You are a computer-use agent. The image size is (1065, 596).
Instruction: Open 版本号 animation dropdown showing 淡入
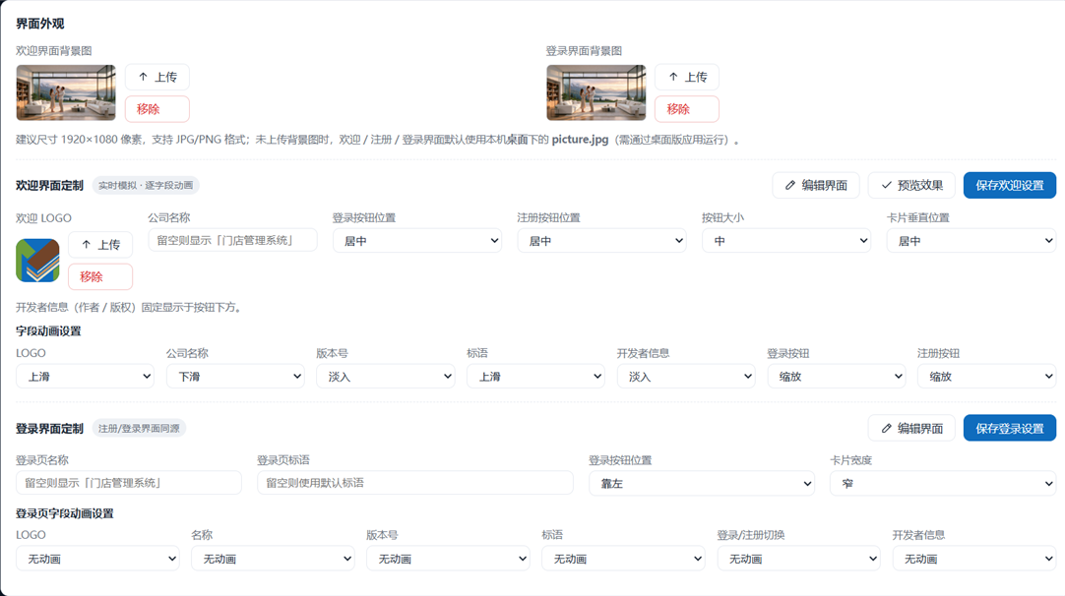[x=385, y=376]
